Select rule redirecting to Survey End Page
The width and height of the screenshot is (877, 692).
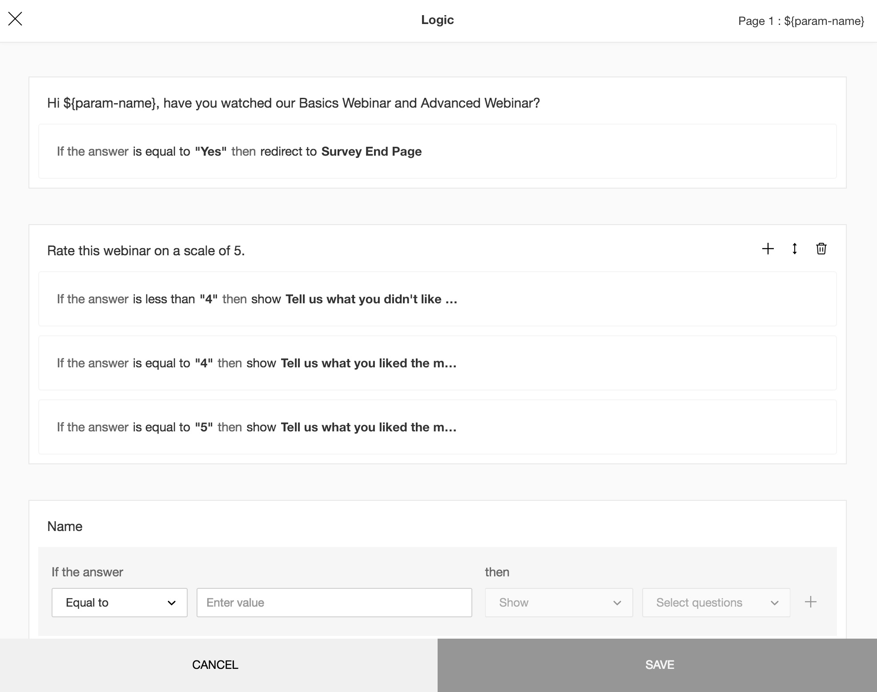(438, 151)
